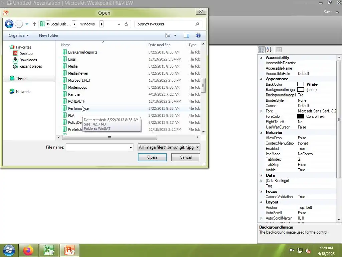Create a New folder

tap(49, 35)
